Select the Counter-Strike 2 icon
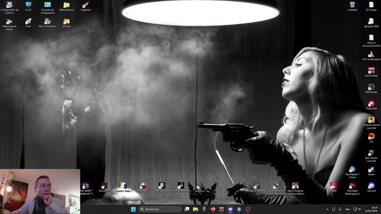The image size is (381, 214). point(124,187)
